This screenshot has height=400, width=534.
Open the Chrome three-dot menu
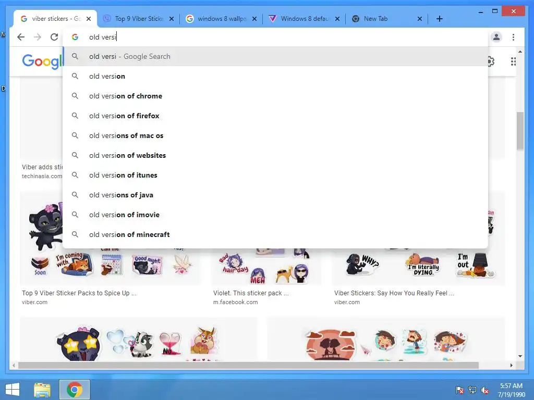513,37
